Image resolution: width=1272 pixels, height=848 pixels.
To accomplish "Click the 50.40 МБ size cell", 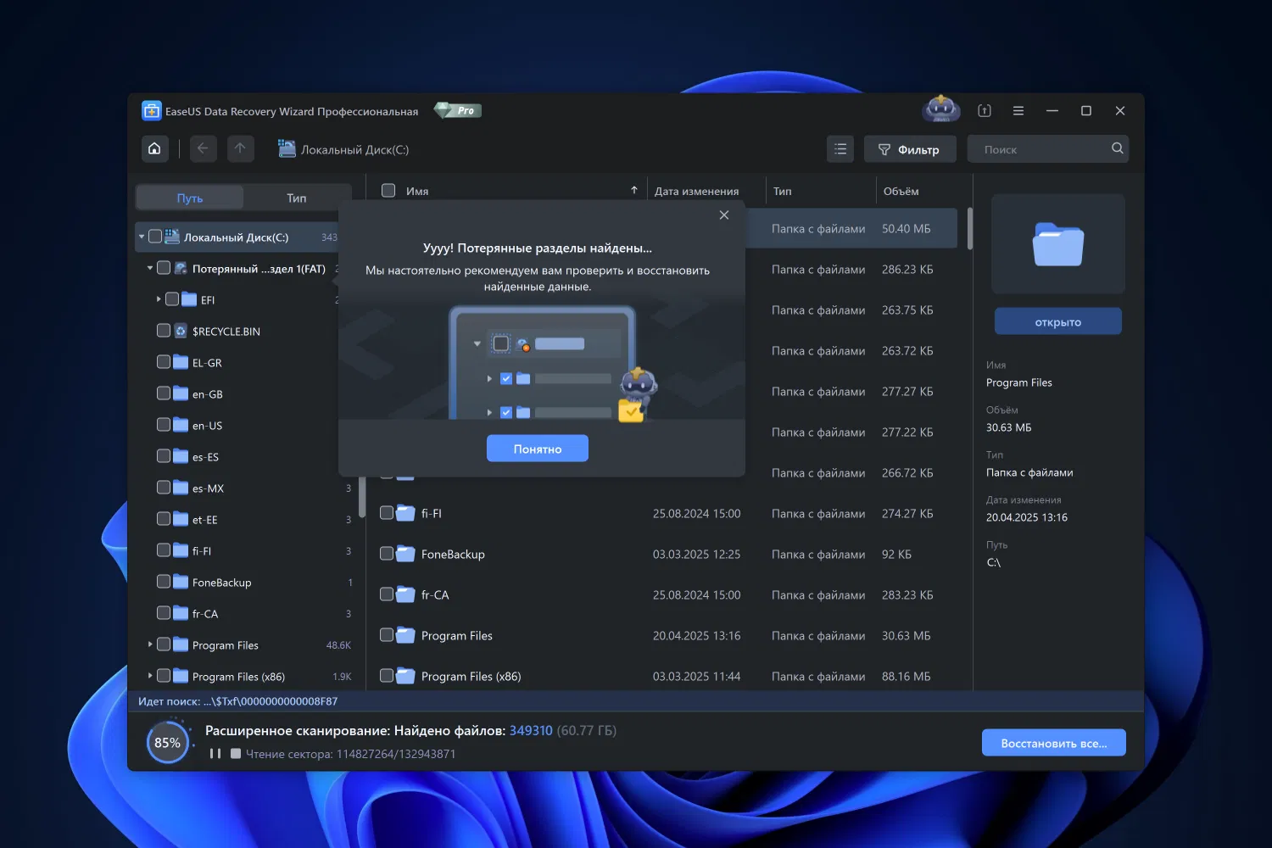I will coord(906,228).
